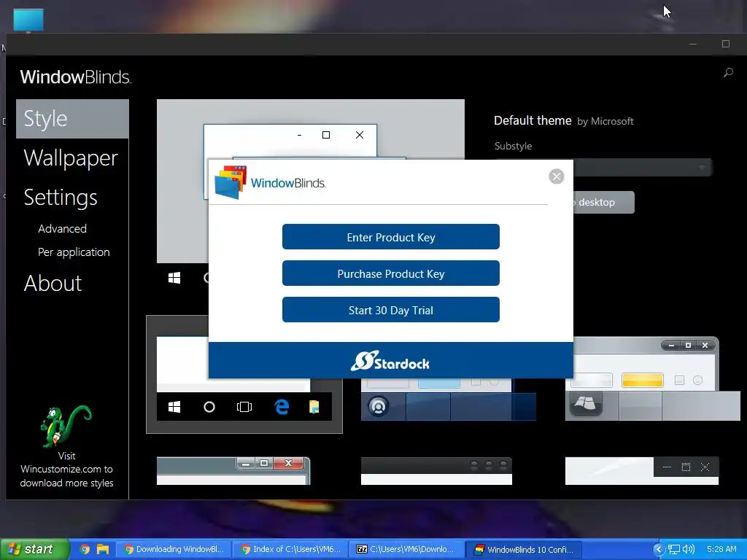Viewport: 747px width, 560px height.
Task: Click the Wincustomize lizard mascot icon
Action: 66,426
